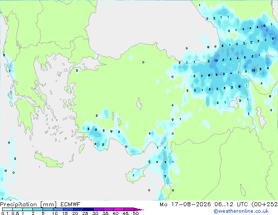This screenshot has width=278, height=215.
Task: Click legend tick label '0.1'
Action: click(5, 213)
